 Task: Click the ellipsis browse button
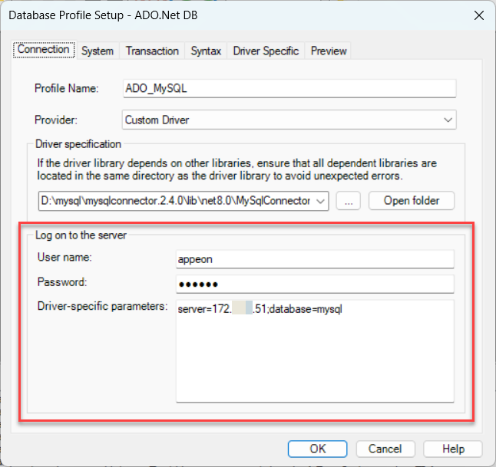349,201
